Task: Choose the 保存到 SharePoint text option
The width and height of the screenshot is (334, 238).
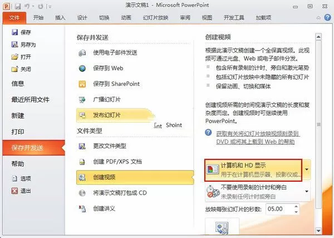Action: pyautogui.click(x=116, y=84)
